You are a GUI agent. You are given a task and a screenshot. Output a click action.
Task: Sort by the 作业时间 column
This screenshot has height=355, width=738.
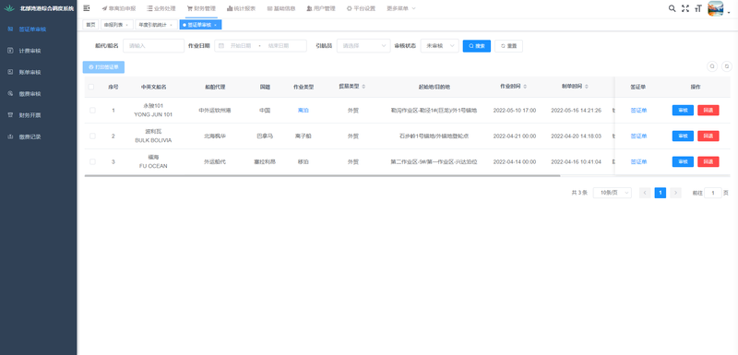coord(514,87)
